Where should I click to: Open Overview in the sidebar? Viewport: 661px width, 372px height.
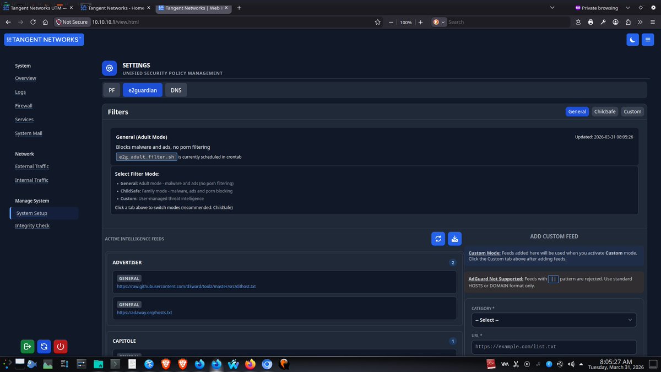click(x=25, y=78)
